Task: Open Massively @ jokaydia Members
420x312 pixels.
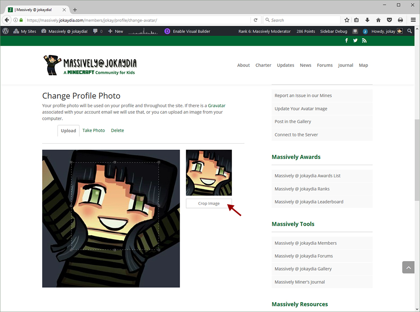Action: click(322, 243)
